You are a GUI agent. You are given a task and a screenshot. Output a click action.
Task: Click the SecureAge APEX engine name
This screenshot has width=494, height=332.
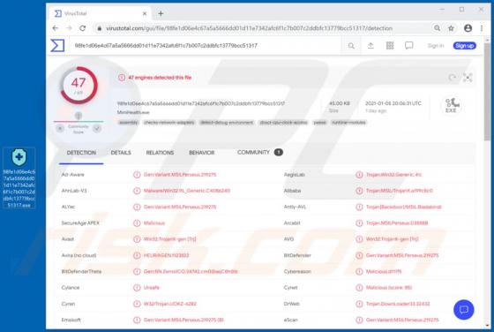click(80, 223)
